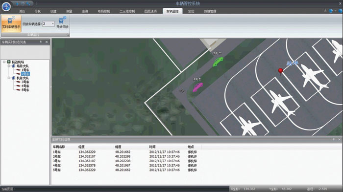This screenshot has height=192, width=343.
Task: Click the red pin marker on the apron
Action: pos(280,71)
